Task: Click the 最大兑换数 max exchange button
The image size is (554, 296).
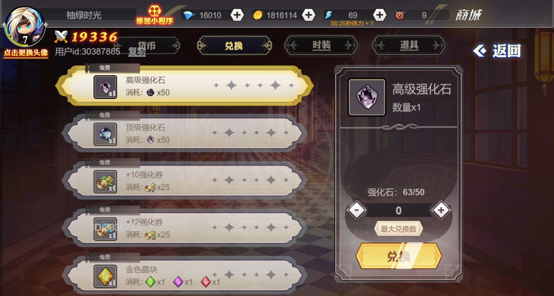Action: click(x=399, y=229)
